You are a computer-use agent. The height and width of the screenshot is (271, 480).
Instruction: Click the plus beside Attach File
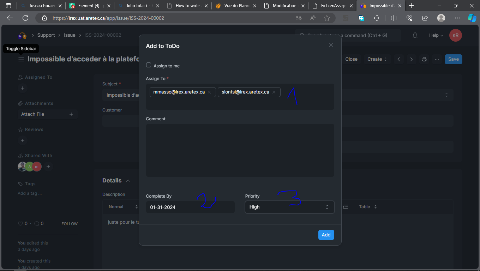tap(71, 114)
